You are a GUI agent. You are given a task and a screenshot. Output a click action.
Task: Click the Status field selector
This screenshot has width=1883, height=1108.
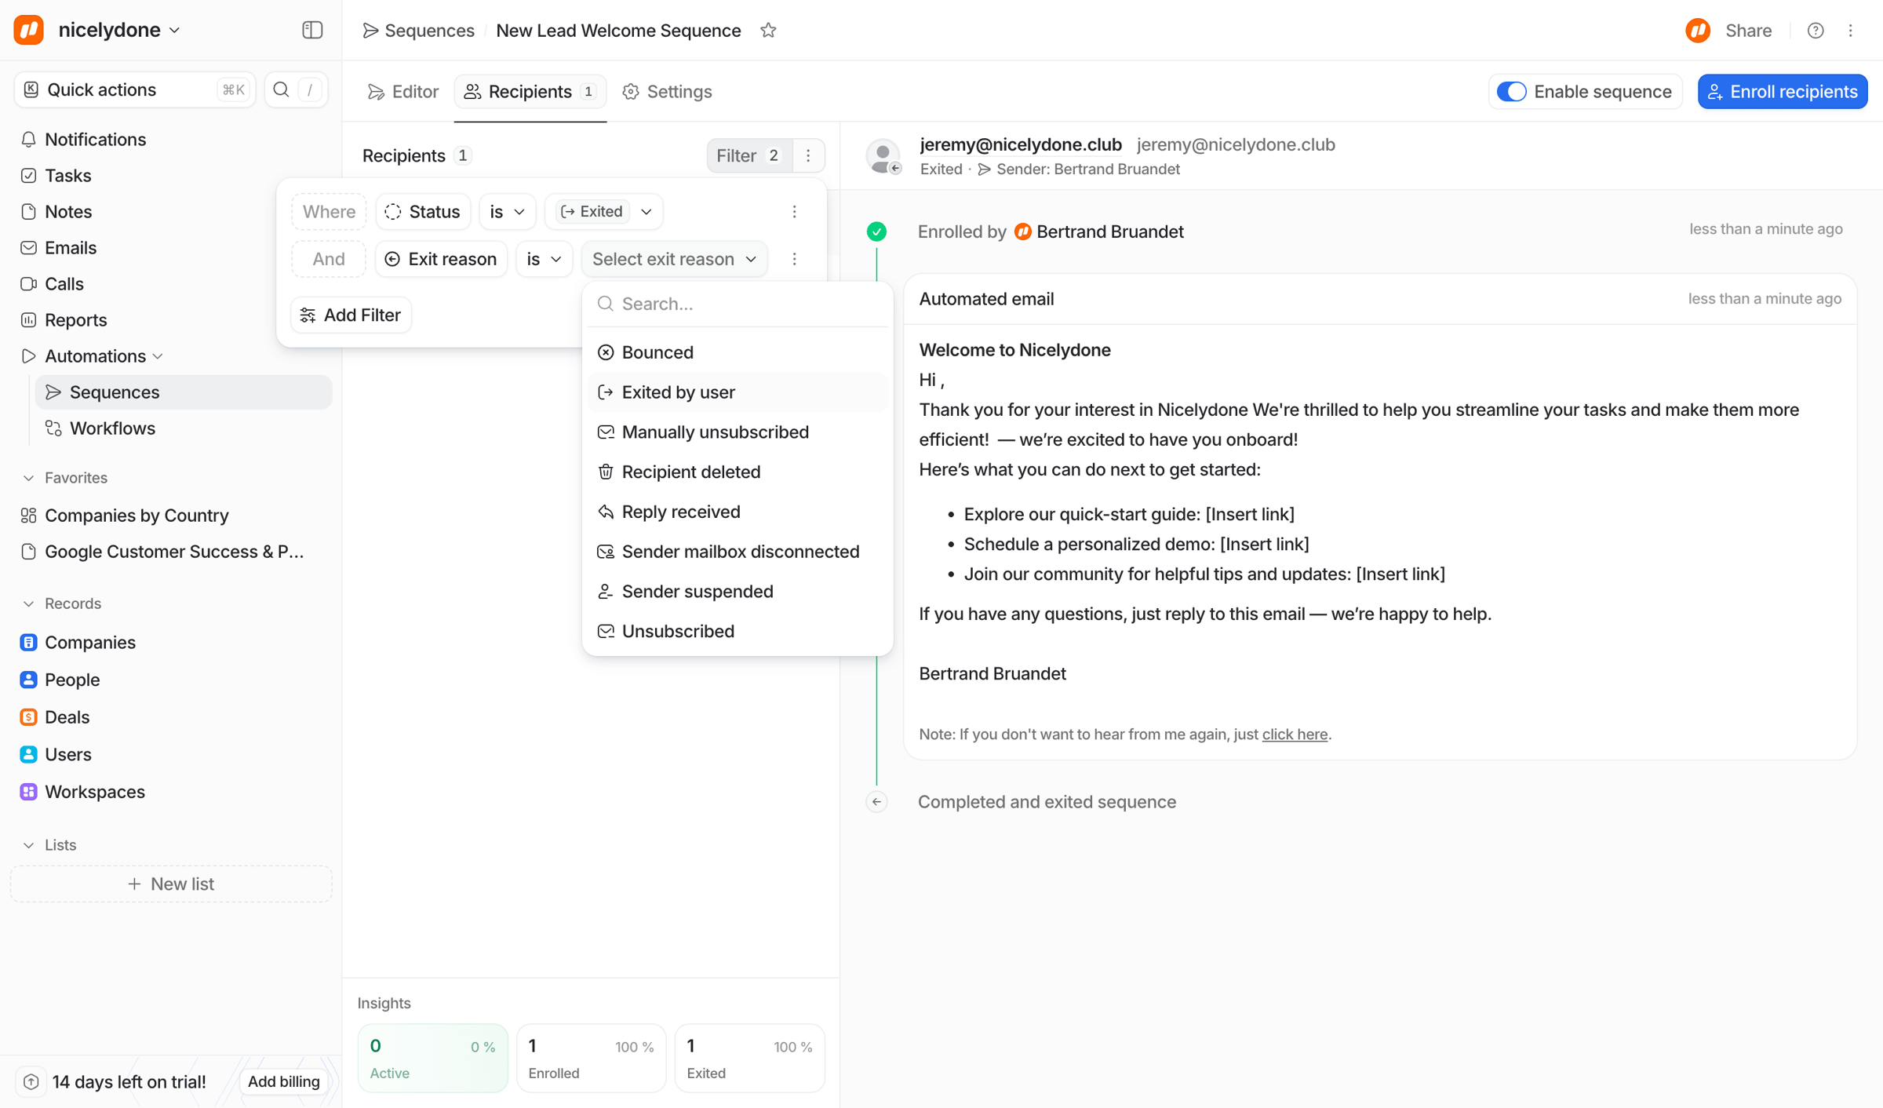pyautogui.click(x=423, y=211)
